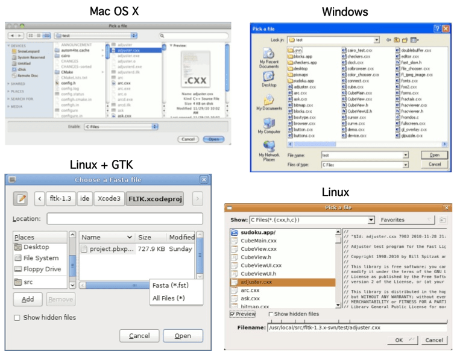Click the left path arrow in GTK dialog
This screenshot has width=457, height=360.
point(40,198)
